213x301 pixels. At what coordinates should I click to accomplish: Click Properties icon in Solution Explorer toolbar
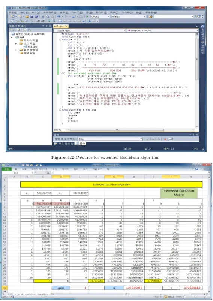(x=12, y=30)
